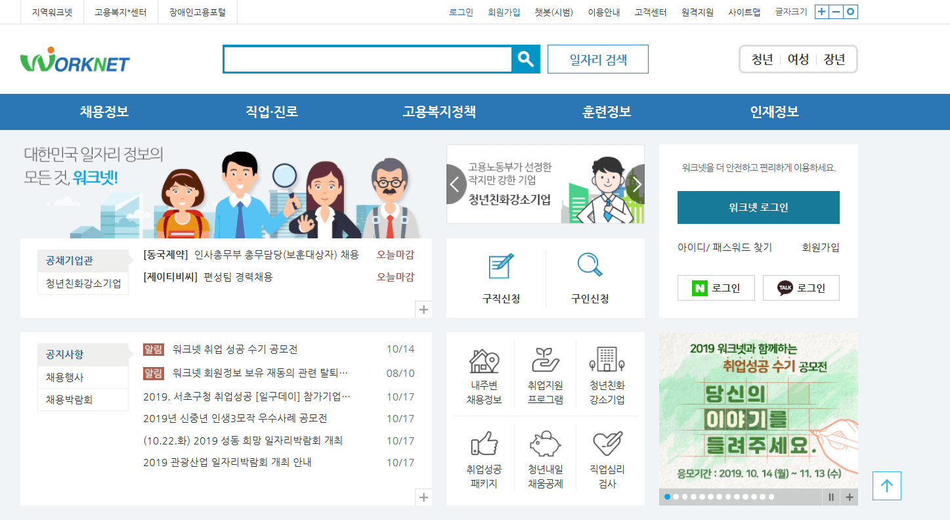Open the 사이트맵 link
The width and height of the screenshot is (950, 520).
(744, 12)
